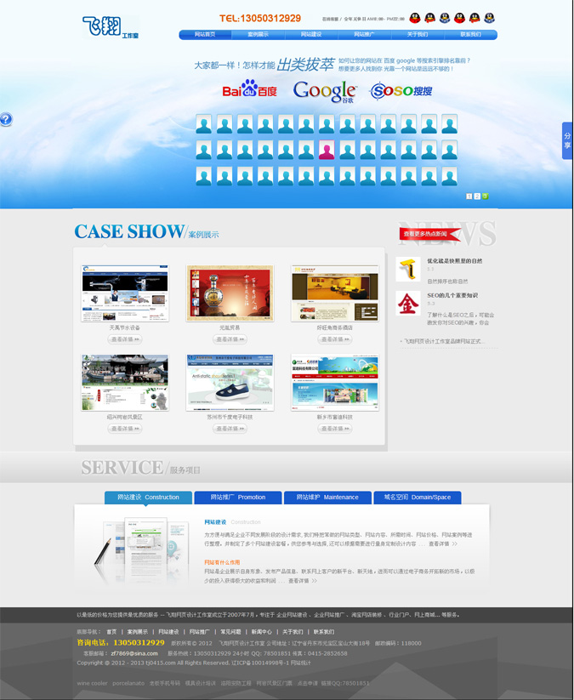This screenshot has height=700, width=574.
Task: Open 联系我们 in the footer navigation
Action: (324, 632)
